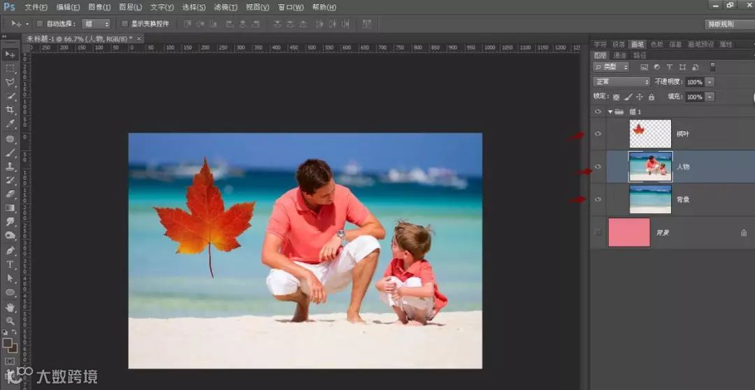Select the Magic Wand tool
The width and height of the screenshot is (755, 390).
[x=10, y=96]
